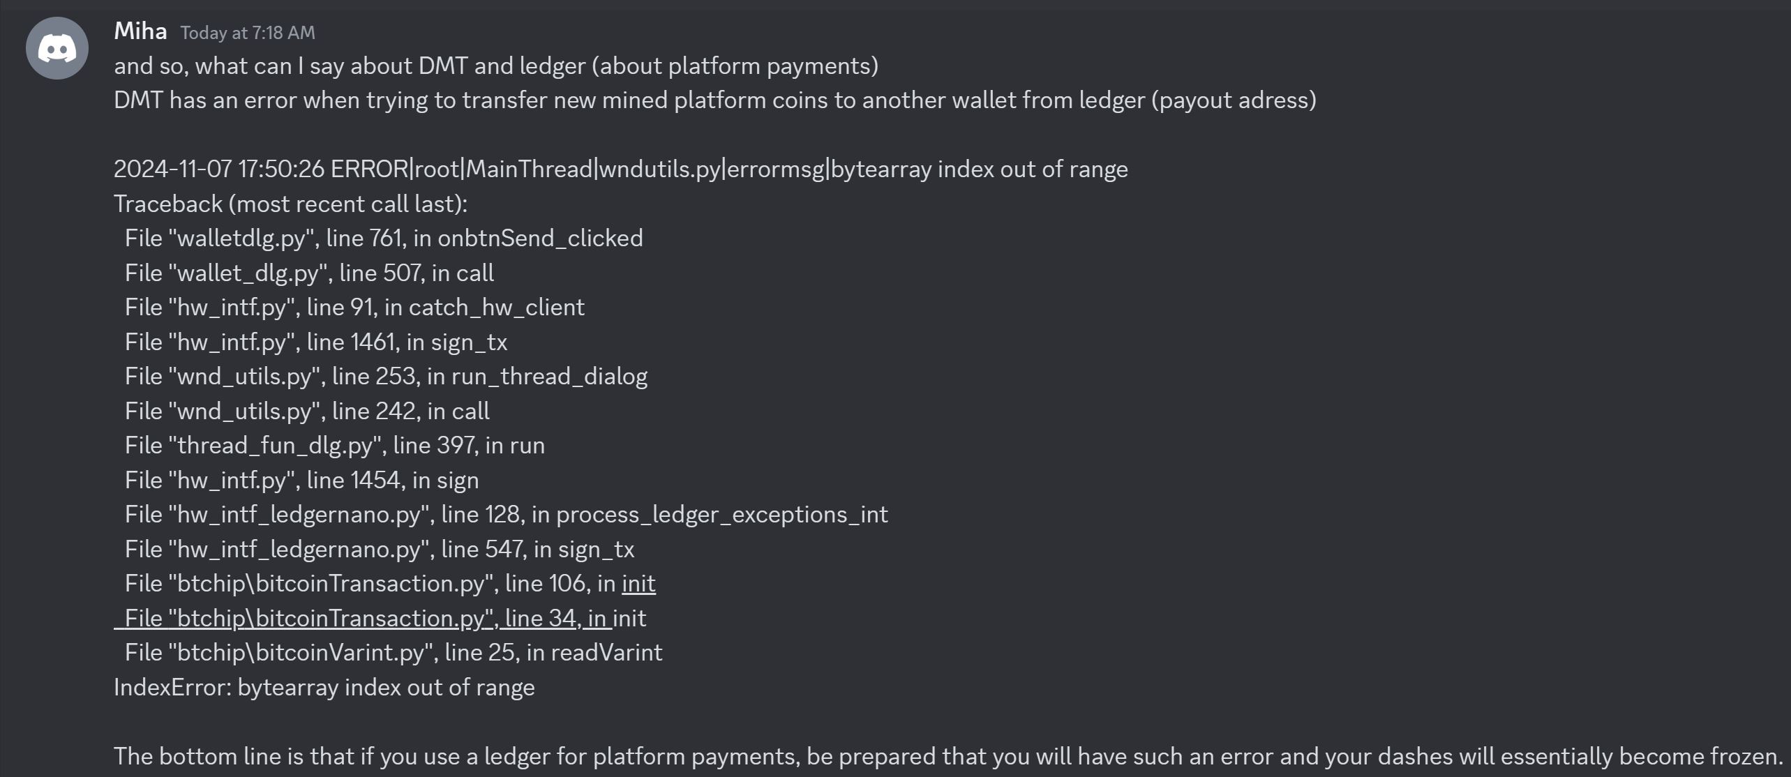Follow the underlined init link on line 106
Image resolution: width=1791 pixels, height=777 pixels.
(x=638, y=583)
